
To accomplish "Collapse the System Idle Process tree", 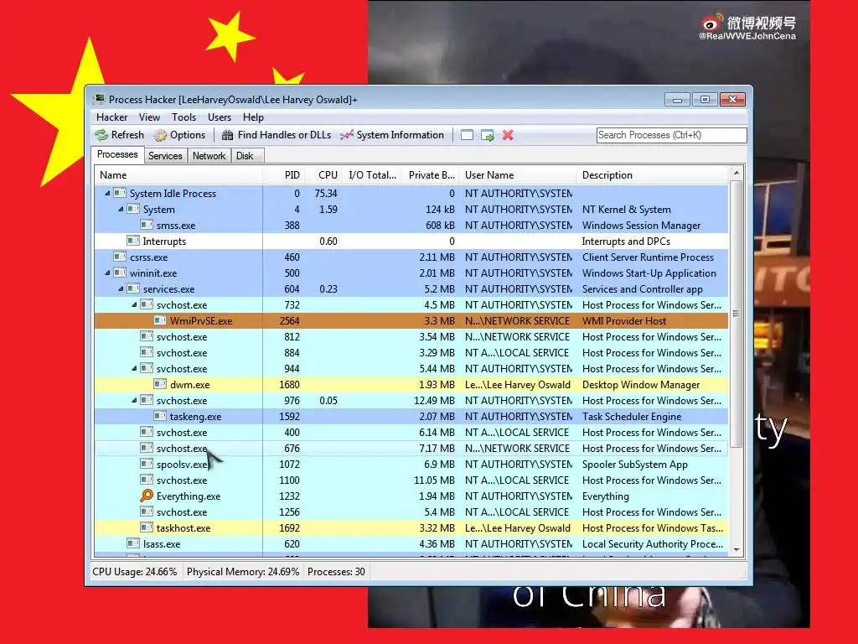I will point(107,194).
